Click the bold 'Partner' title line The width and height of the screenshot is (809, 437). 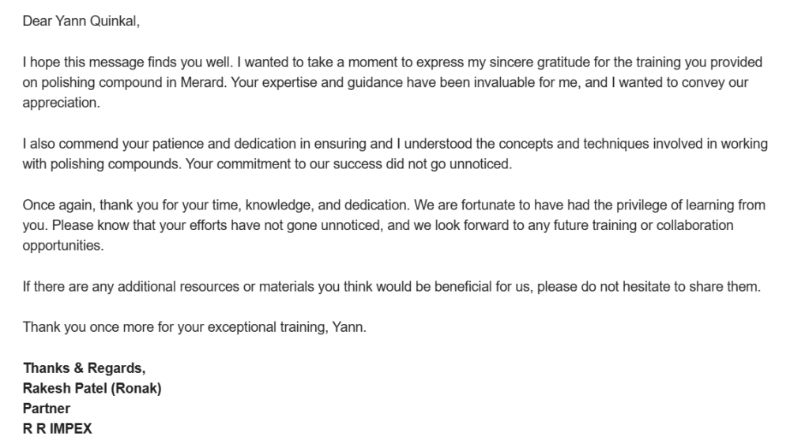(47, 409)
